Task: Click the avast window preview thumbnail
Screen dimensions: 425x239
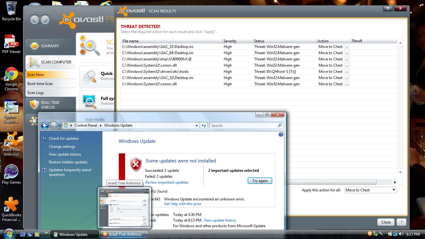Action: click(124, 208)
